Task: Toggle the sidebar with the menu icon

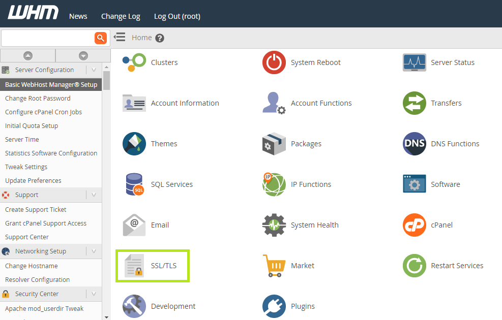Action: coord(120,37)
